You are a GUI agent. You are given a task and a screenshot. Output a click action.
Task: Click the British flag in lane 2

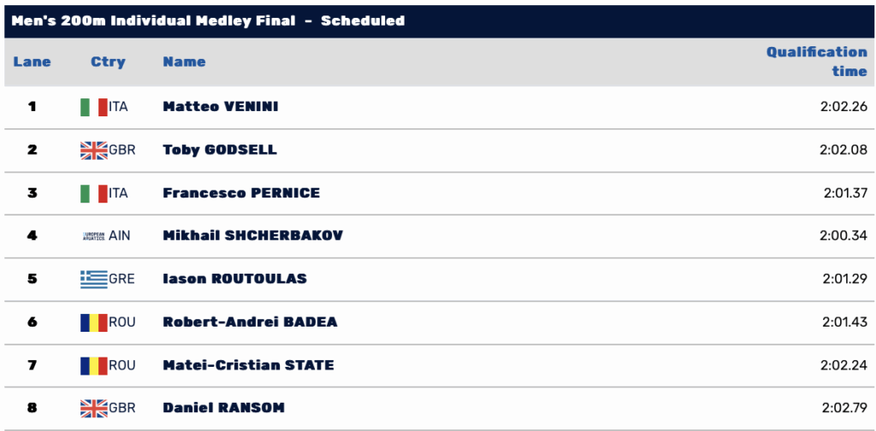coord(93,151)
